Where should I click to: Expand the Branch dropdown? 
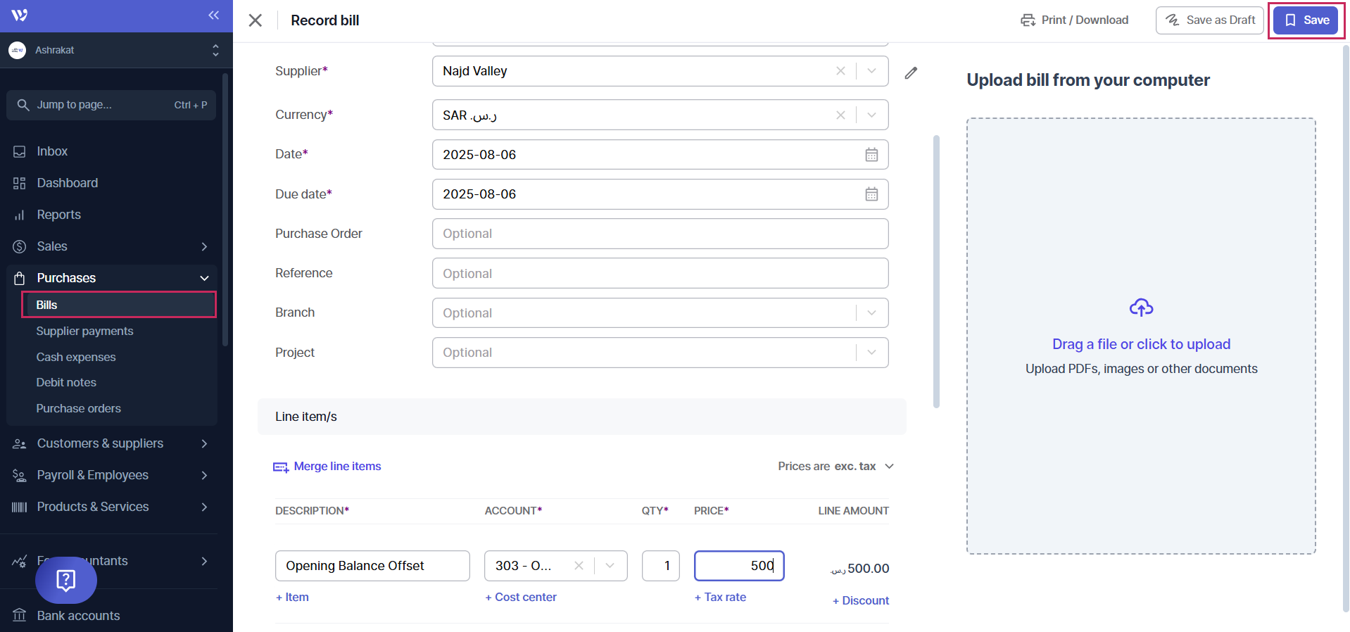(871, 313)
